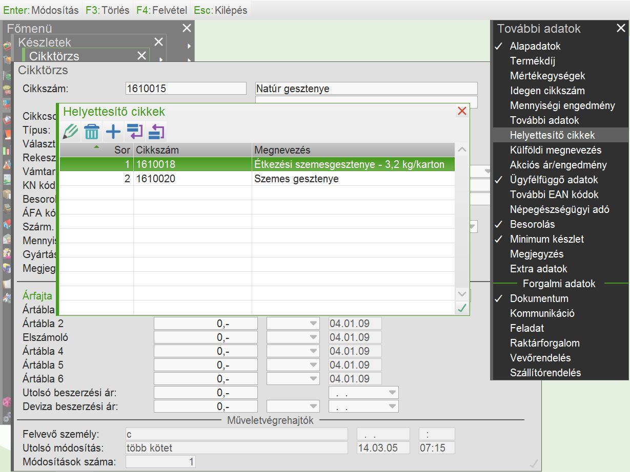
Task: Open Raktárforgalom from the side menu
Action: (544, 343)
